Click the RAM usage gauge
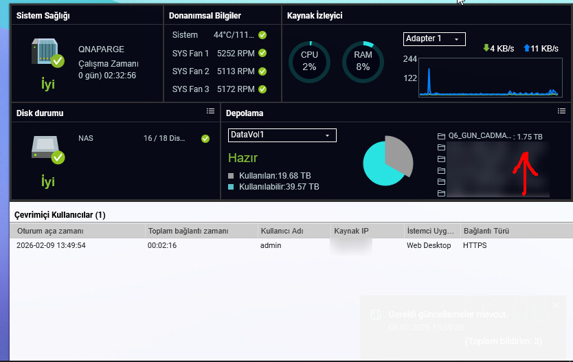 363,62
